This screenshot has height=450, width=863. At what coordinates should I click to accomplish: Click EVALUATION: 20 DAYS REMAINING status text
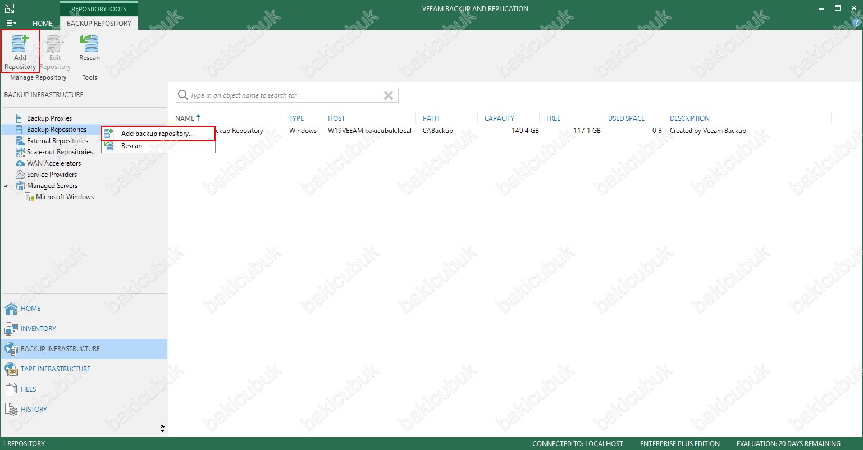788,444
